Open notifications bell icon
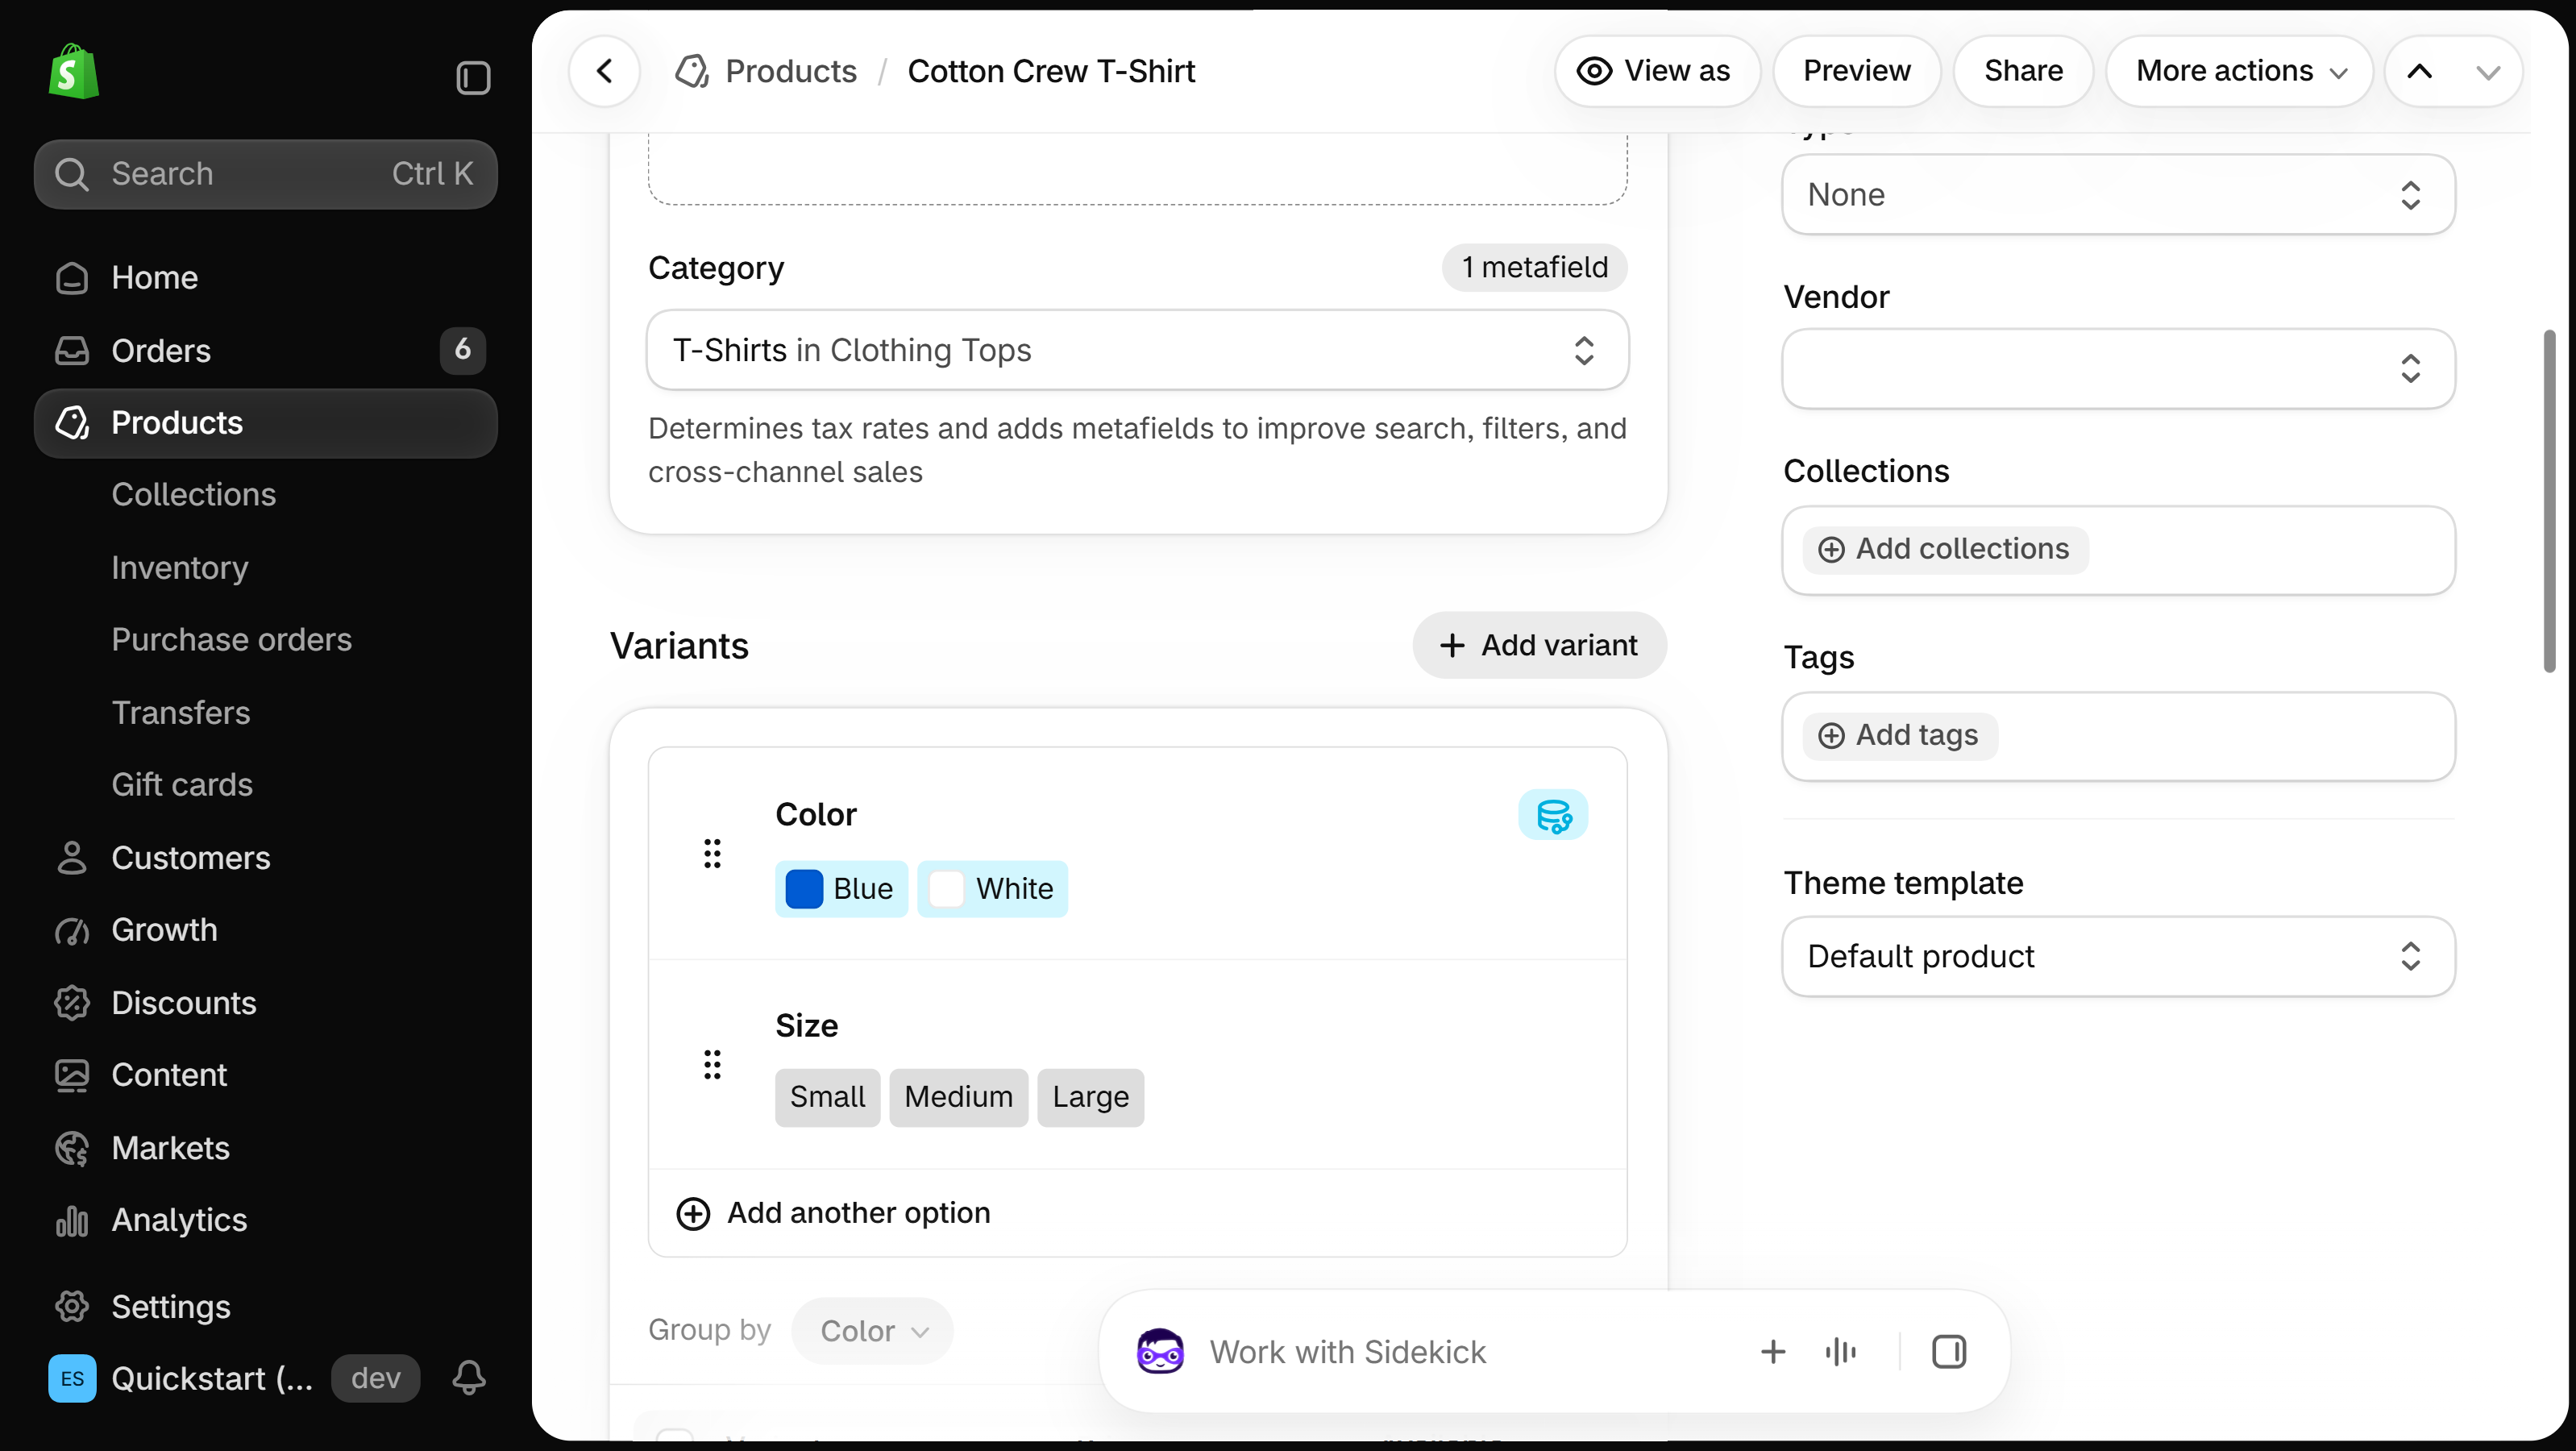The image size is (2576, 1451). [469, 1378]
